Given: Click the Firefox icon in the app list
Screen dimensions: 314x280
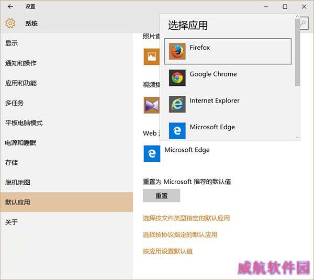Looking at the screenshot, I should click(x=177, y=51).
